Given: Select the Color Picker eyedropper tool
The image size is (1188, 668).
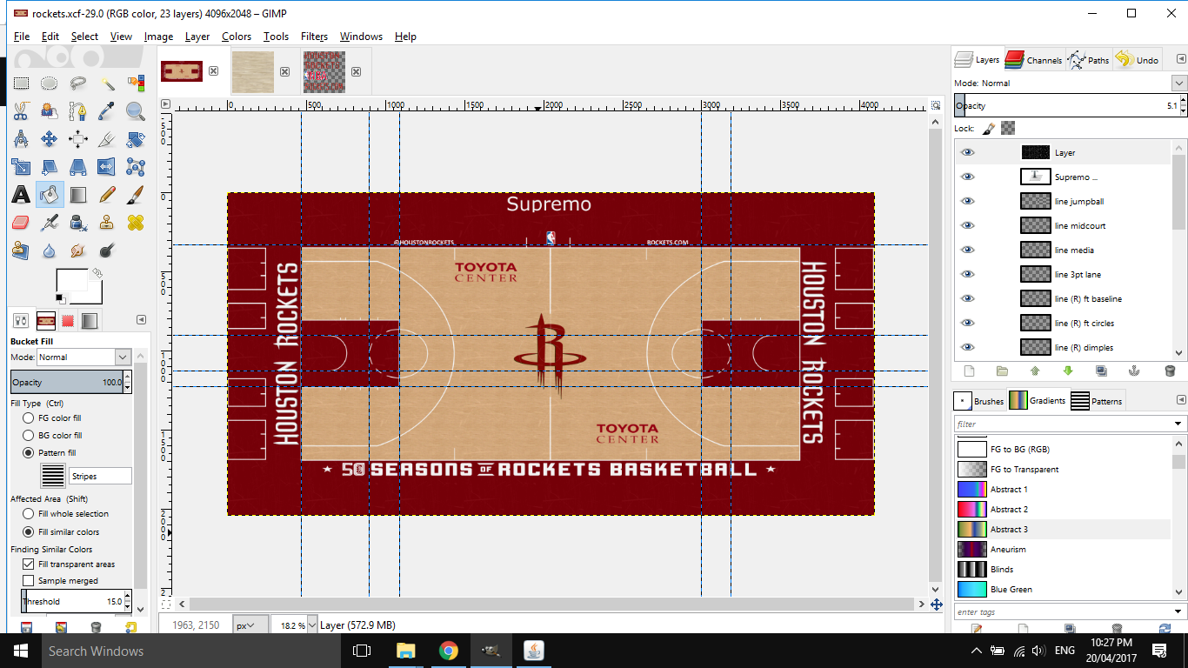Looking at the screenshot, I should [x=107, y=111].
